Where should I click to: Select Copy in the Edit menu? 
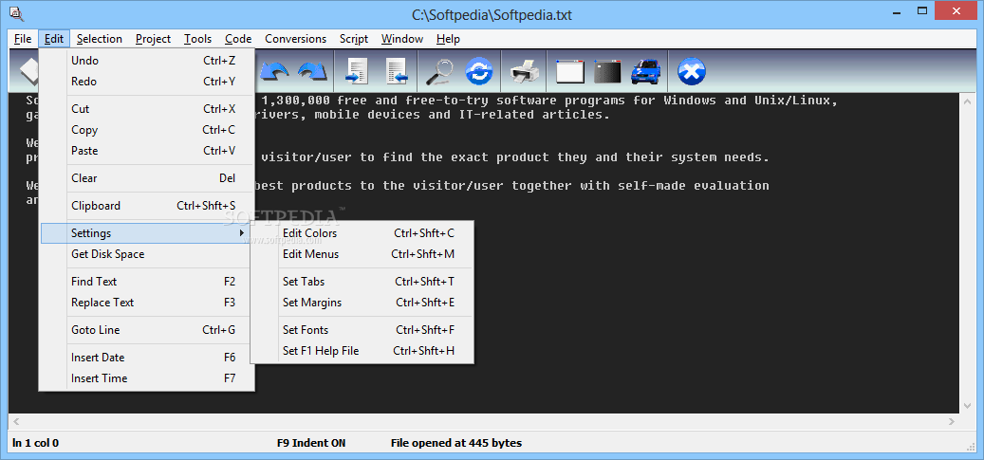[x=147, y=130]
